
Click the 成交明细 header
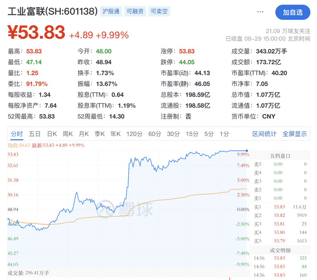280,250
